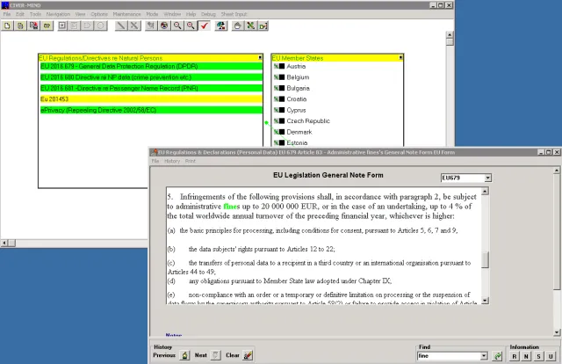Select Belgium in EU Member States list

[x=298, y=77]
